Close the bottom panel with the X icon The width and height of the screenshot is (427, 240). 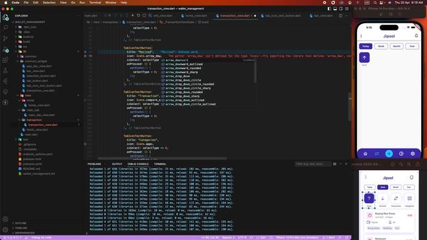pos(346,164)
